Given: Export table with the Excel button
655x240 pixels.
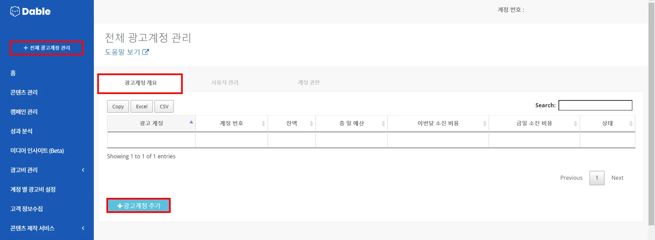Looking at the screenshot, I should (x=141, y=106).
